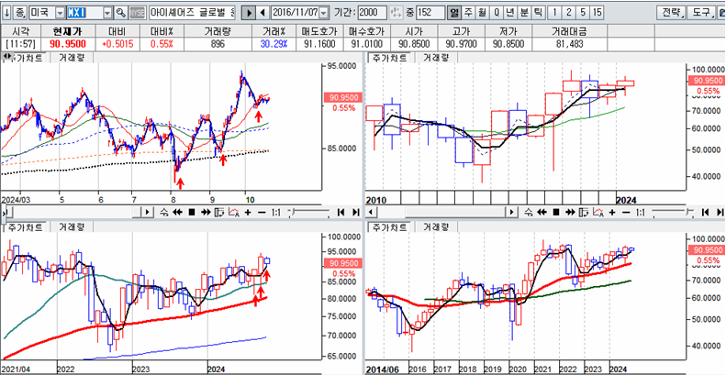
Task: Switch chart period to 월 (monthly)
Action: [x=482, y=13]
